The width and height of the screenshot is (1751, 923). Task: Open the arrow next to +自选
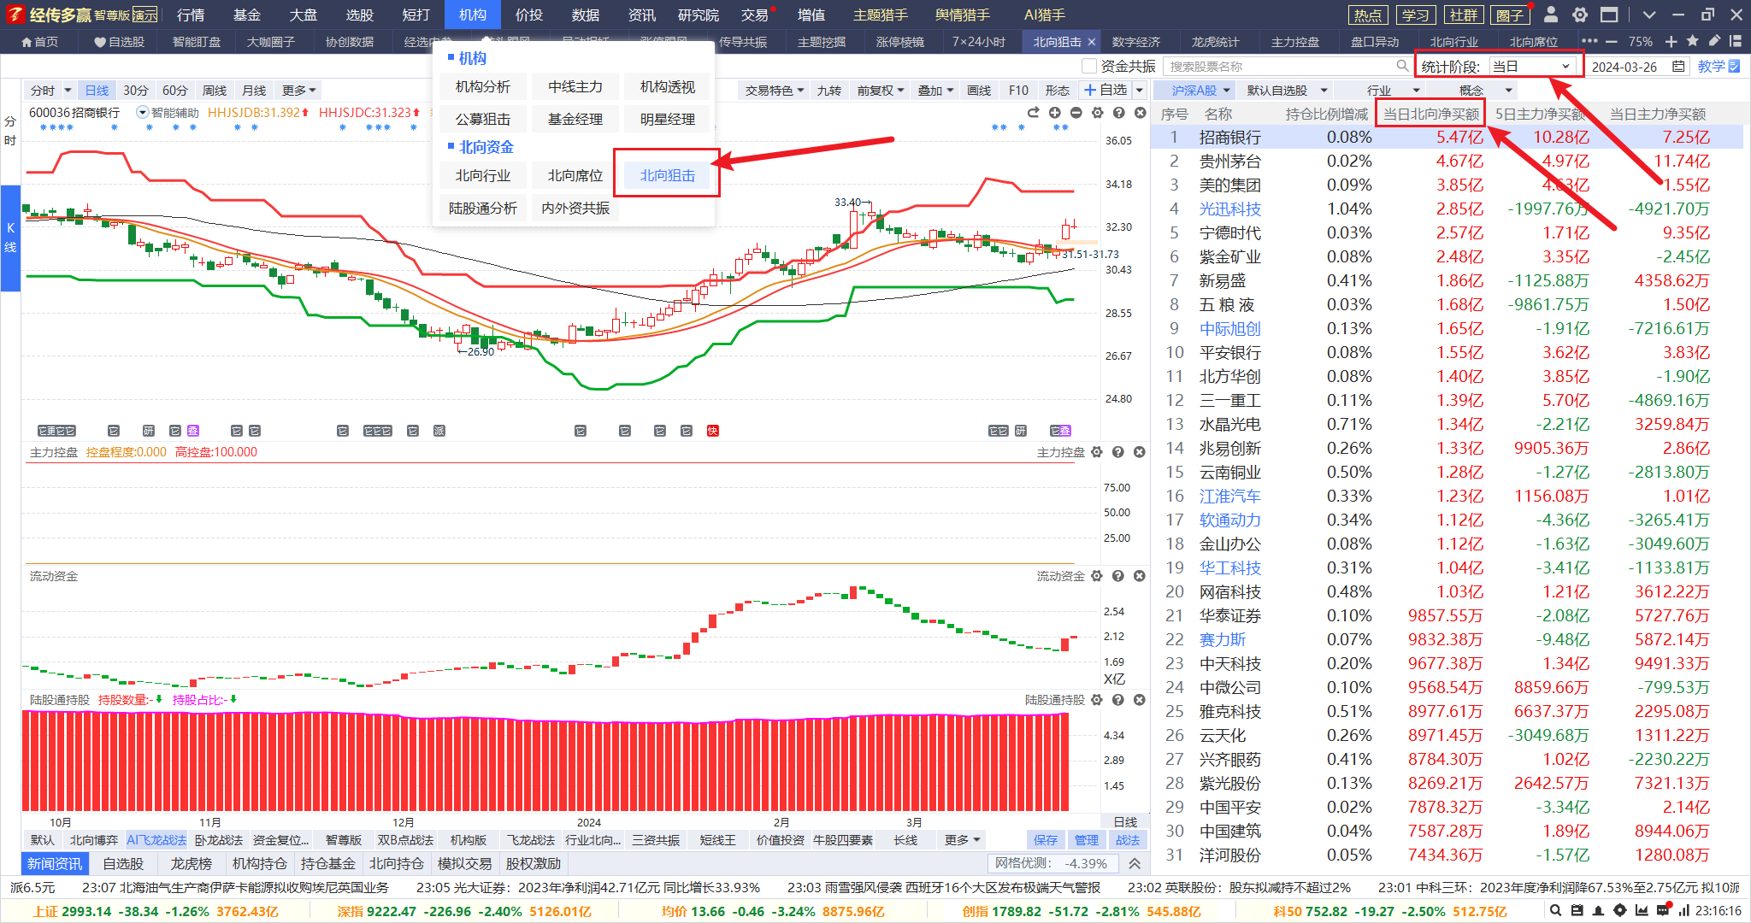point(1140,90)
